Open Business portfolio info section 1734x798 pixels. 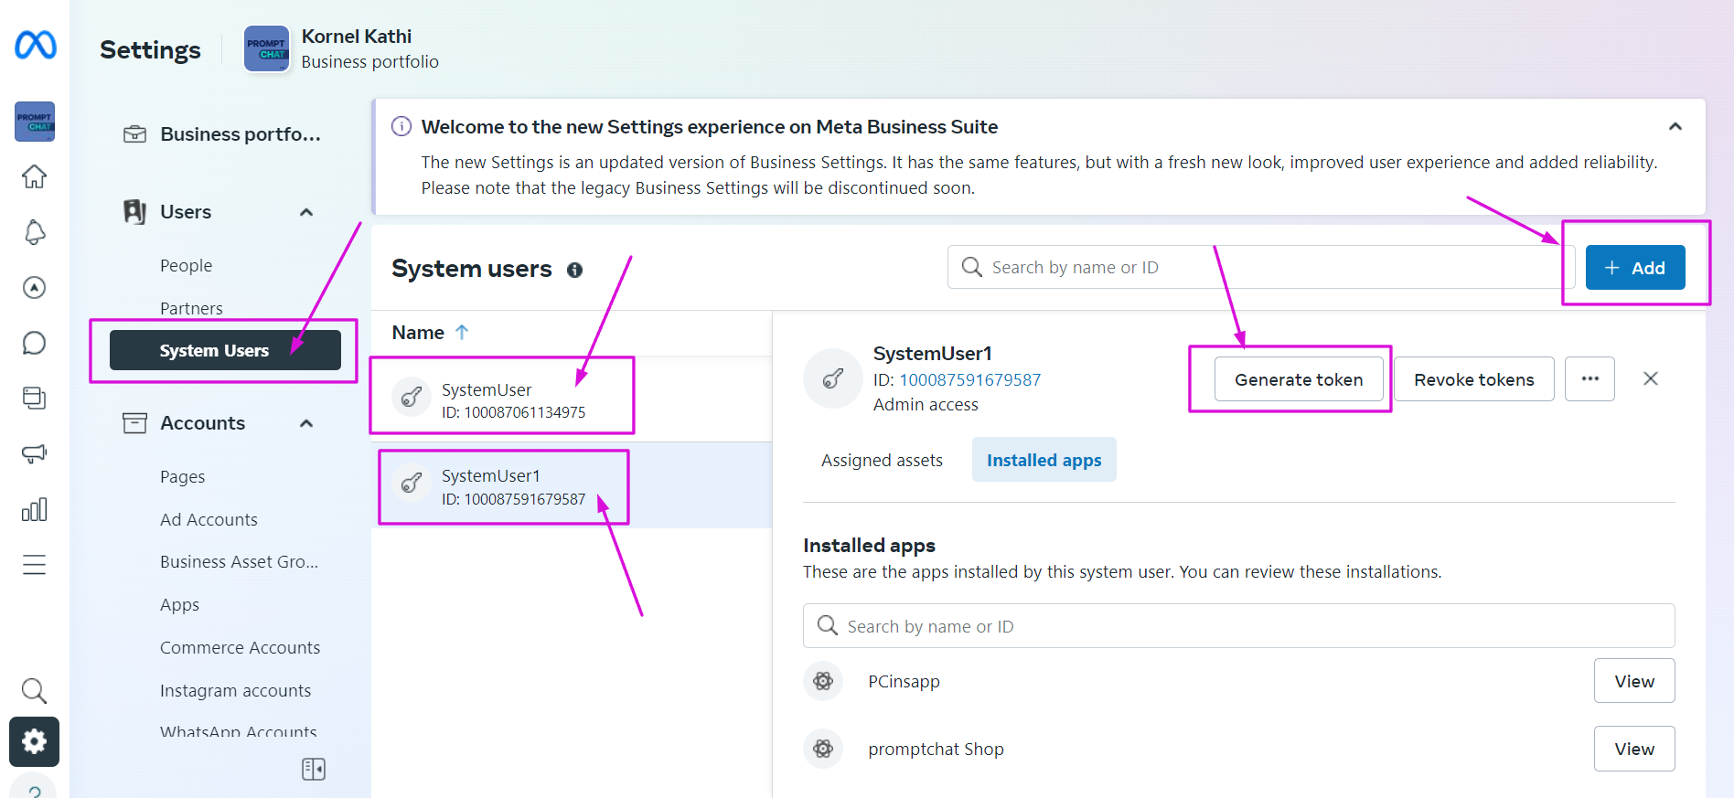tap(222, 134)
